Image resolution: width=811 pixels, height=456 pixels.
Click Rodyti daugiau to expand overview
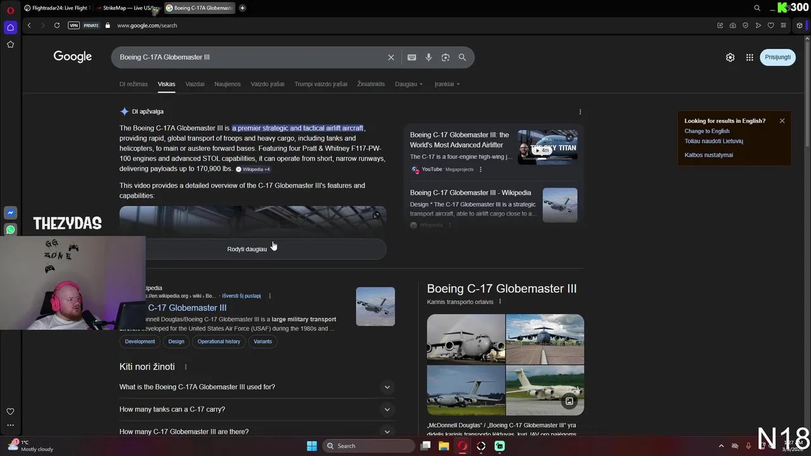tap(253, 249)
